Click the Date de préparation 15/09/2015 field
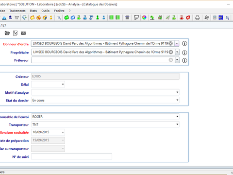The image size is (233, 175). click(x=48, y=140)
